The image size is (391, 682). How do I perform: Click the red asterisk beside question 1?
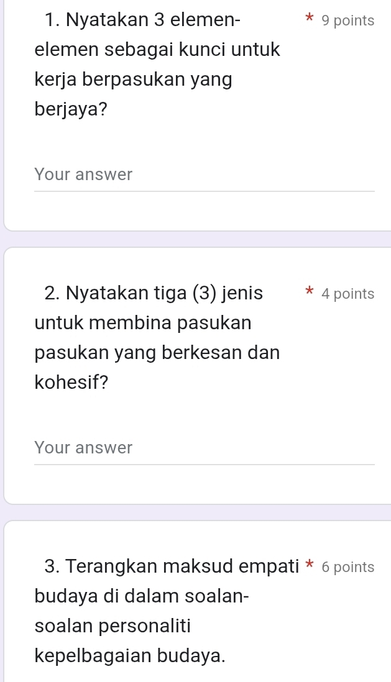click(x=309, y=19)
